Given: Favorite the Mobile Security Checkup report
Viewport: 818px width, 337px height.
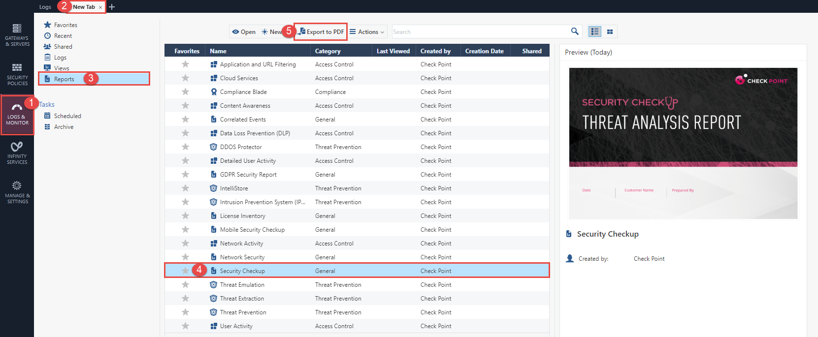Looking at the screenshot, I should point(185,229).
